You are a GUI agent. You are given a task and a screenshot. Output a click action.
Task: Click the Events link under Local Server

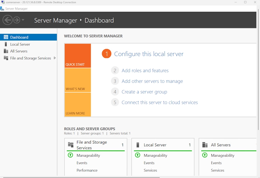[149, 163]
